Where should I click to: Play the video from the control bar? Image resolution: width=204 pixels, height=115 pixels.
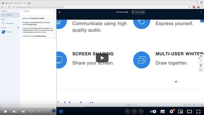click(6, 111)
